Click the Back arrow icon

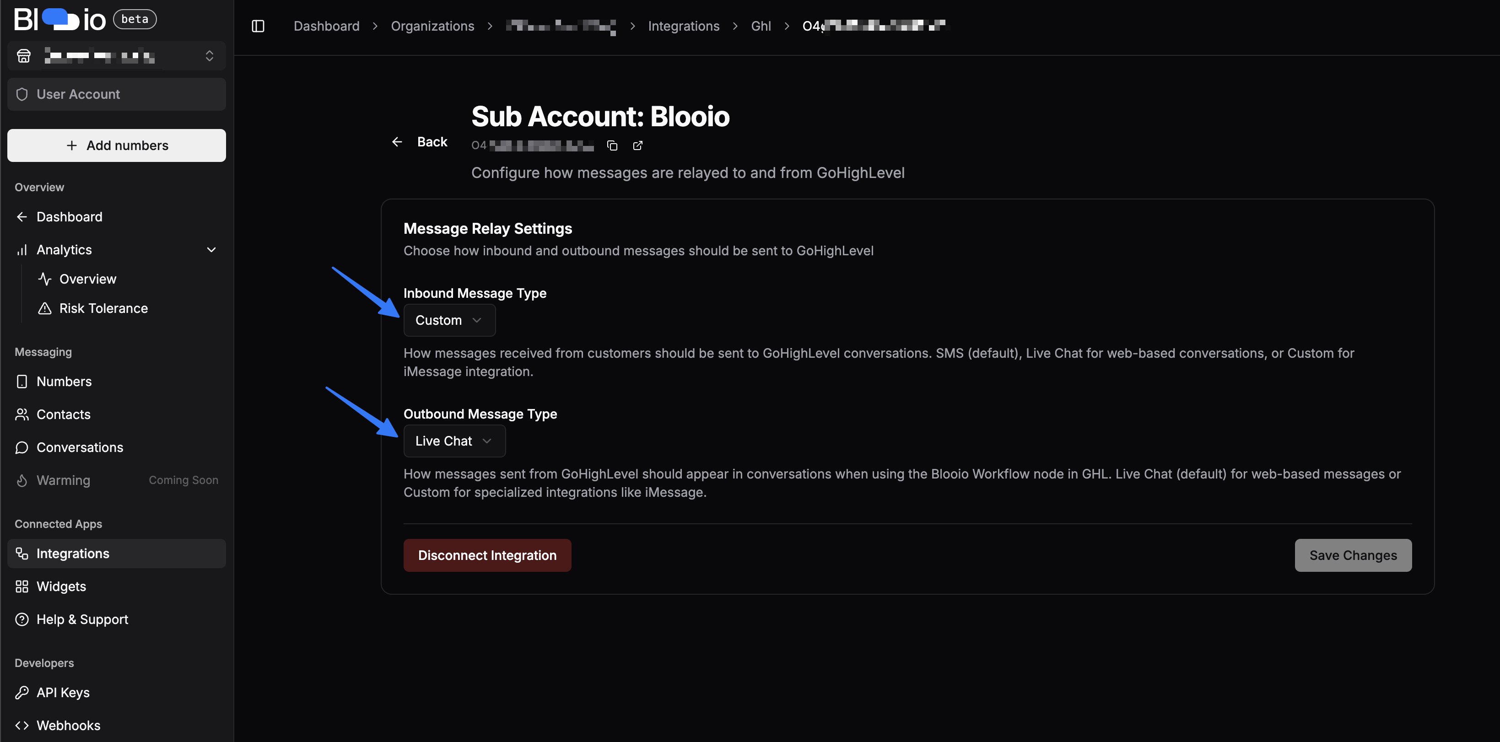point(397,141)
